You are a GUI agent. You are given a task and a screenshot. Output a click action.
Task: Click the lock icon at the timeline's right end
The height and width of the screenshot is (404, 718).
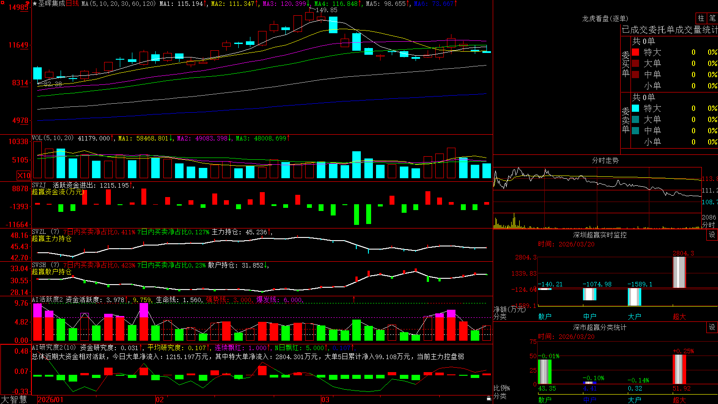tap(489, 399)
